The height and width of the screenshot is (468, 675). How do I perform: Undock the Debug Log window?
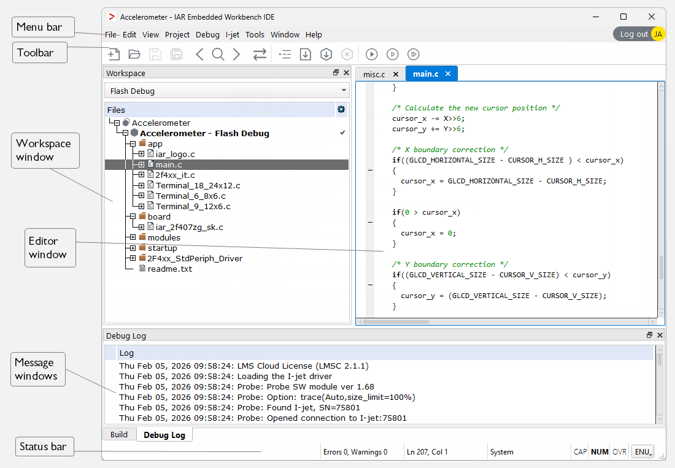(650, 335)
